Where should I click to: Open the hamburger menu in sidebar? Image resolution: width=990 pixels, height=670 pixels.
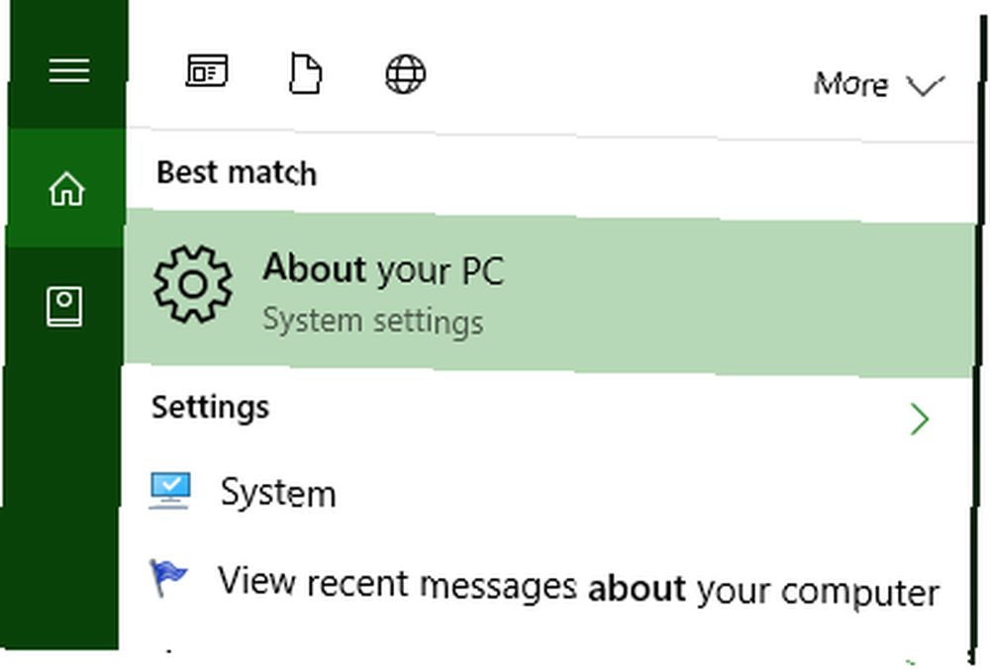[69, 70]
